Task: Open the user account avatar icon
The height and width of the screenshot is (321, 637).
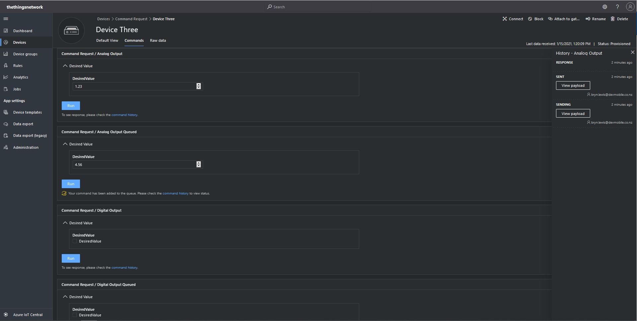Action: coord(630,7)
